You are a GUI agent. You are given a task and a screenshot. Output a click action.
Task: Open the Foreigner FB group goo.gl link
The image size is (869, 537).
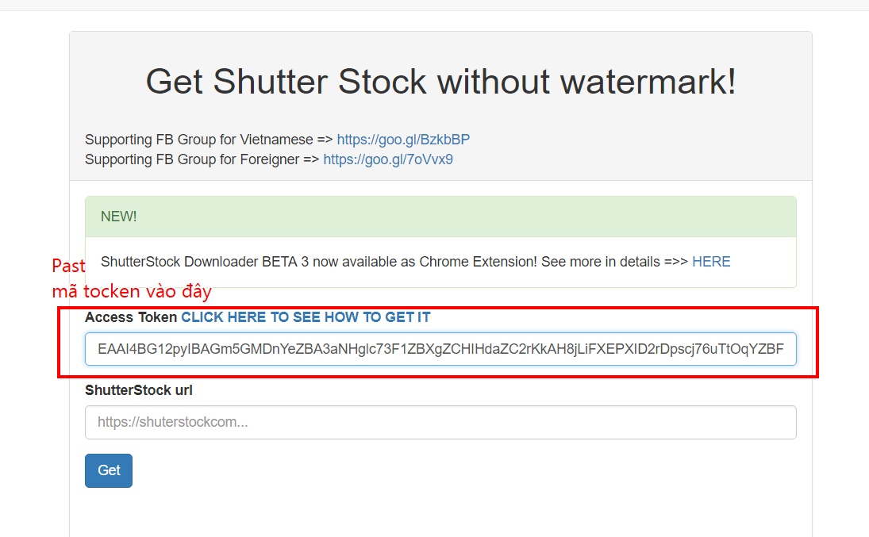coord(388,159)
